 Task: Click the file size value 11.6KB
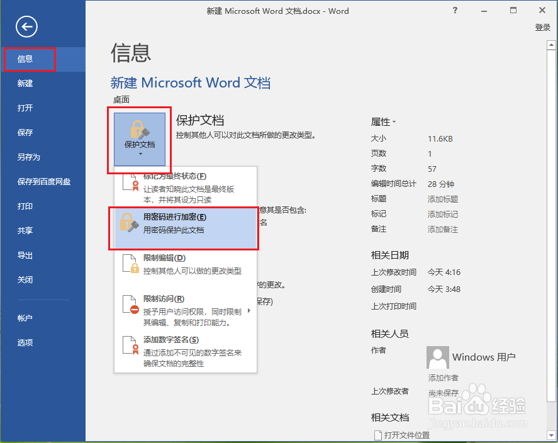click(x=440, y=139)
